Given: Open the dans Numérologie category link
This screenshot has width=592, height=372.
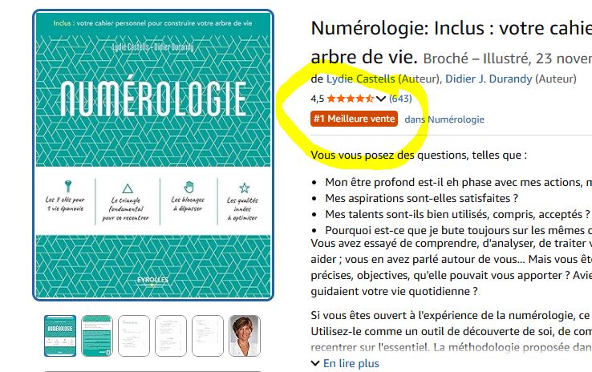Looking at the screenshot, I should tap(444, 119).
